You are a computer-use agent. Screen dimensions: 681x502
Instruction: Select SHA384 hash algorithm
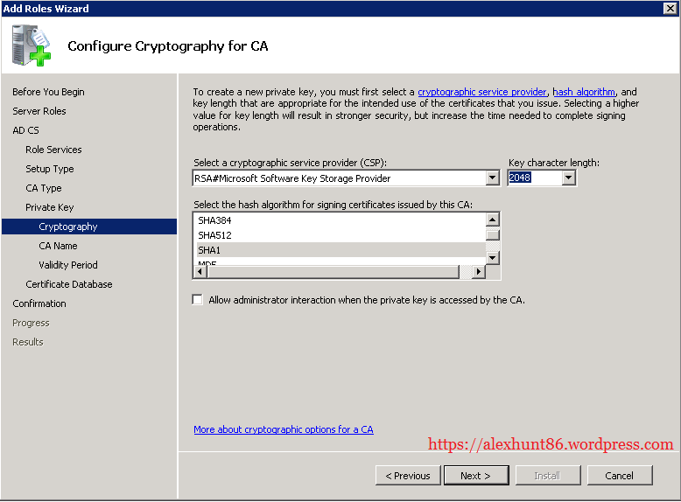215,220
